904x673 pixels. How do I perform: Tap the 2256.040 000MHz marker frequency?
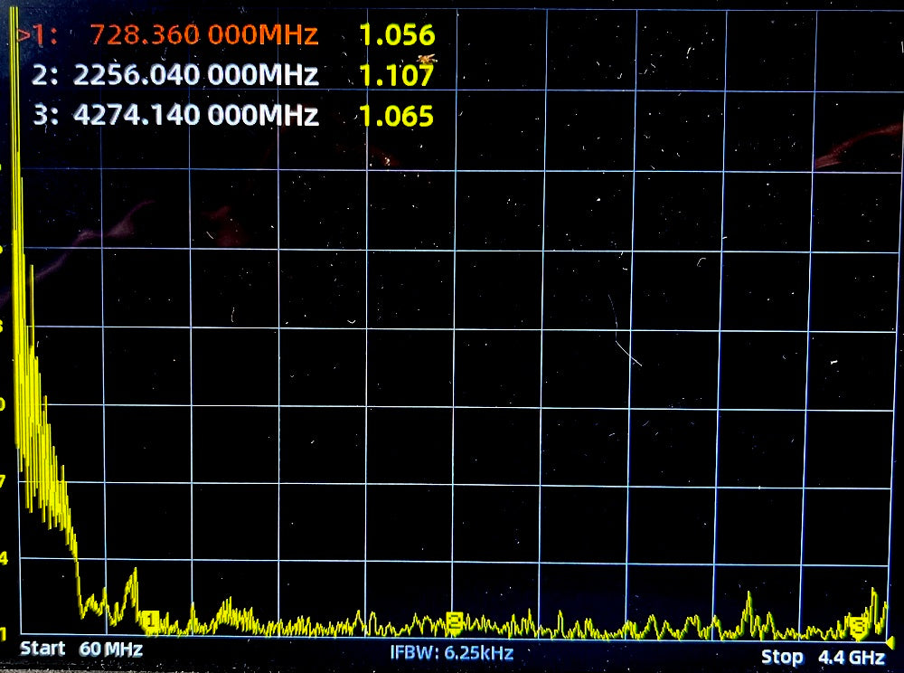[196, 76]
